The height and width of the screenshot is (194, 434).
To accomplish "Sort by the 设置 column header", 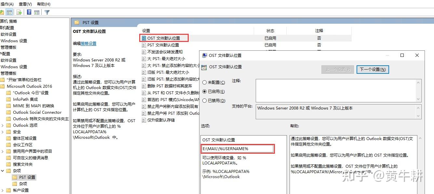I will click(197, 31).
